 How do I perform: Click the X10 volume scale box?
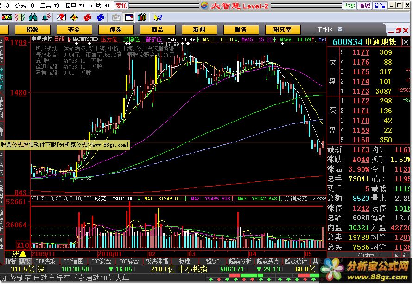coord(22,245)
